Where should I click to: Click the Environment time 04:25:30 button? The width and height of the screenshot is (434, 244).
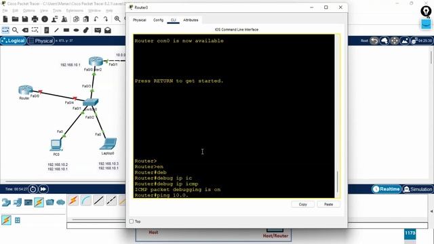pyautogui.click(x=422, y=41)
